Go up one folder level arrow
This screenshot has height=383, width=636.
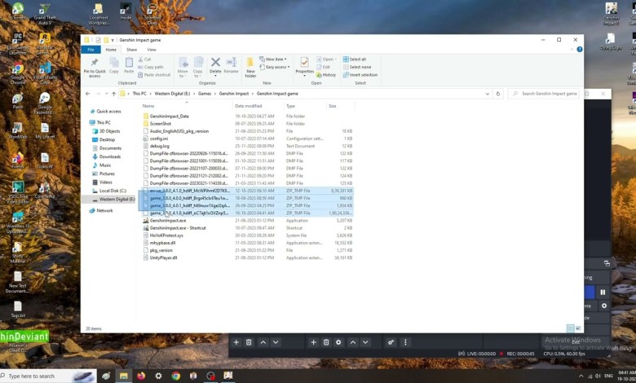(x=113, y=94)
